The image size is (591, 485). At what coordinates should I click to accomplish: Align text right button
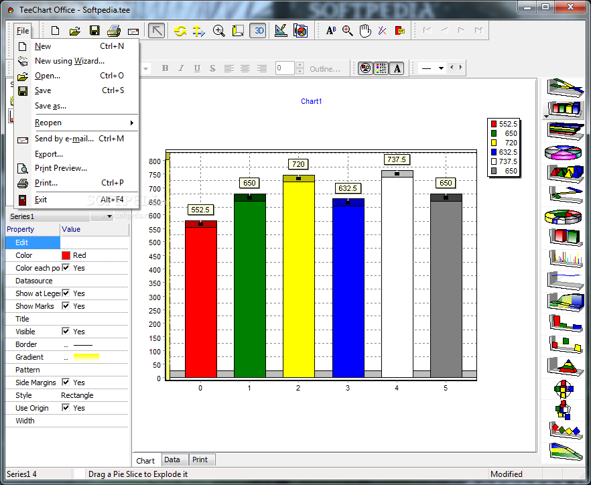262,68
